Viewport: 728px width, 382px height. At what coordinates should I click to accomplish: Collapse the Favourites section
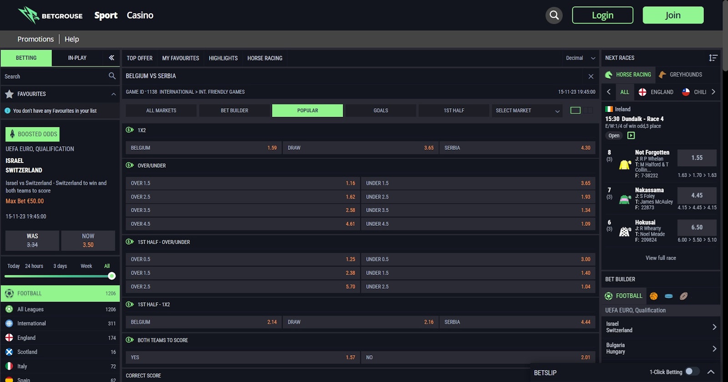113,94
